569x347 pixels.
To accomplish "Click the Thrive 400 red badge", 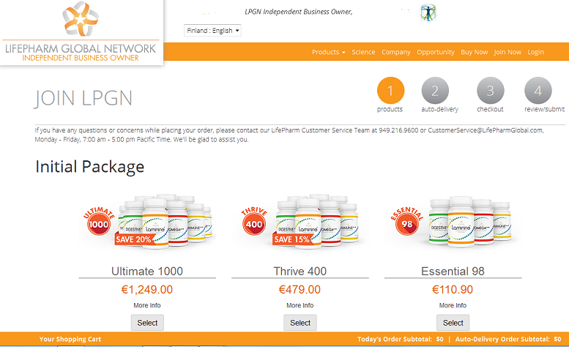I will 254,222.
